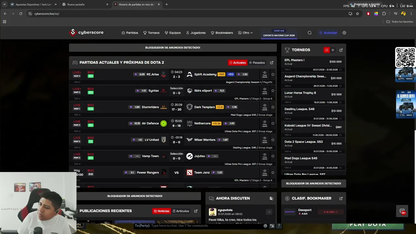
Task: Open the Esports Nations Cup 2026 event hub
Action: point(279,33)
